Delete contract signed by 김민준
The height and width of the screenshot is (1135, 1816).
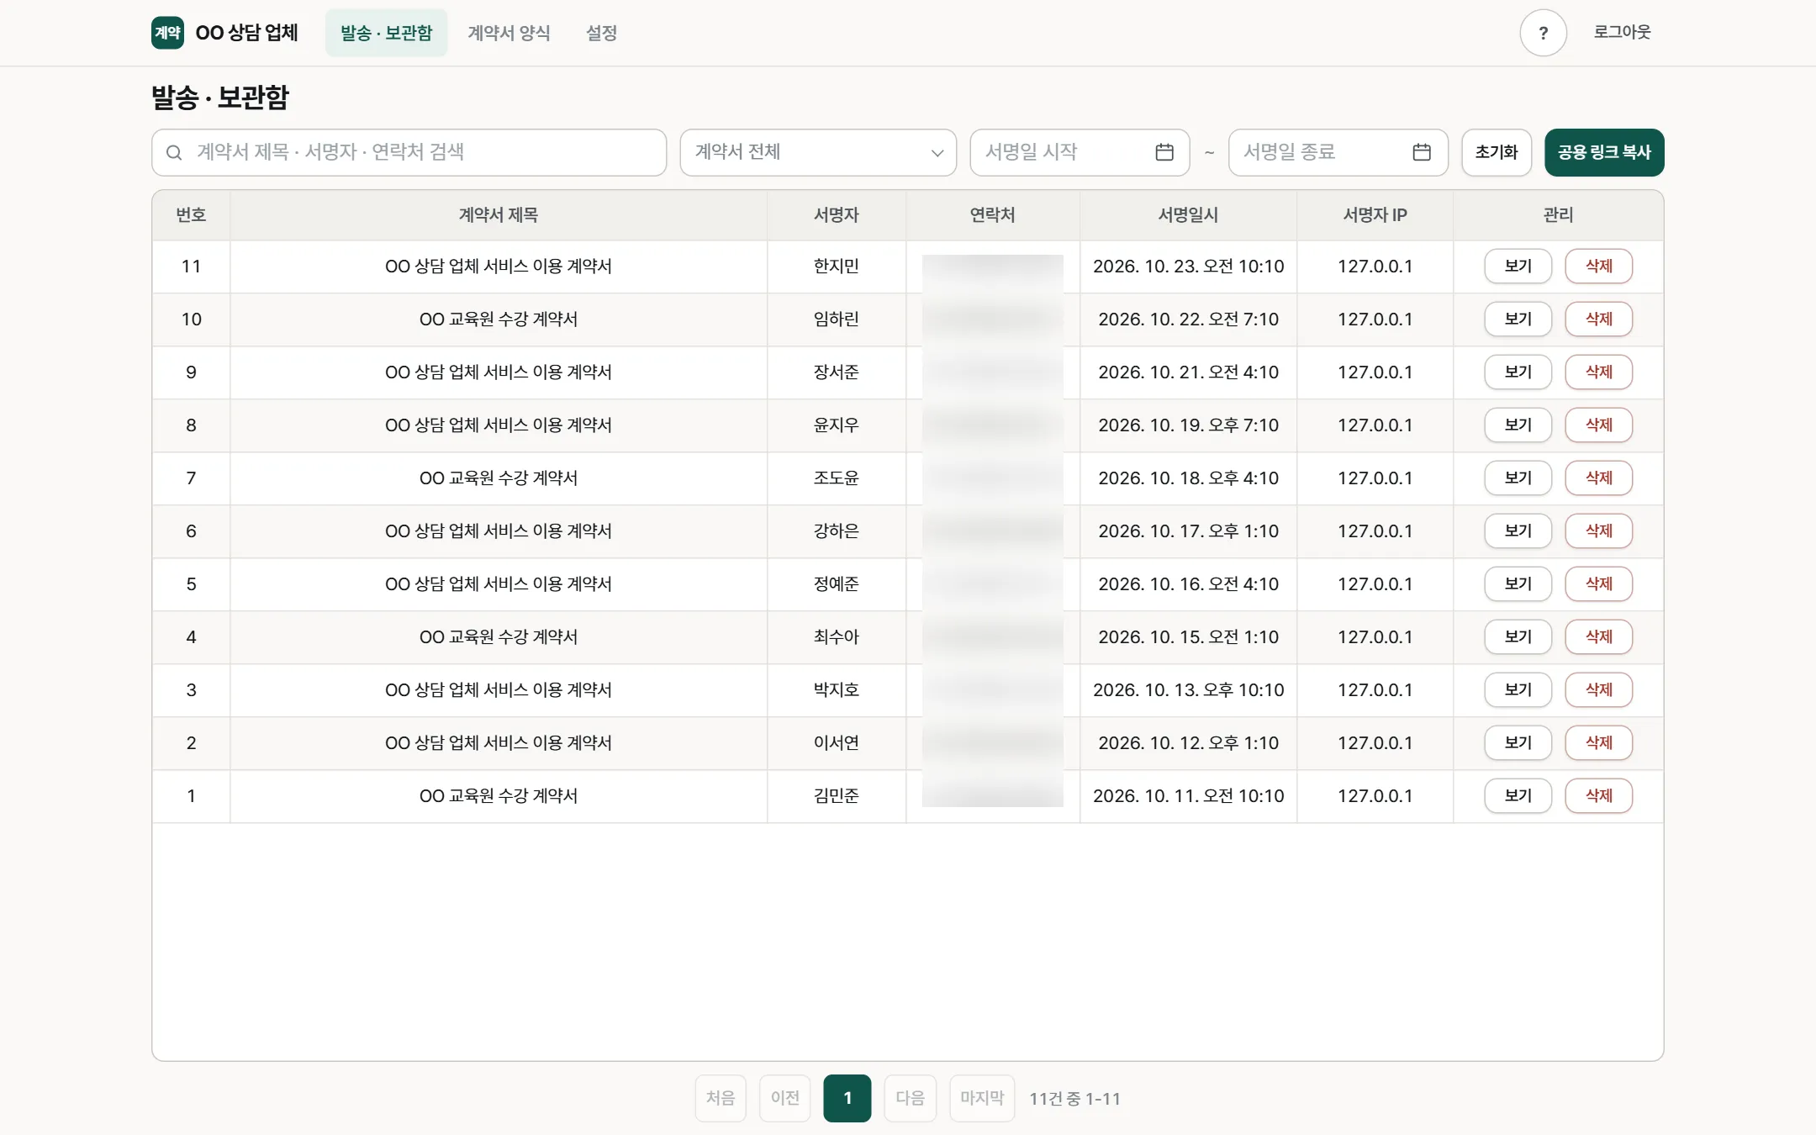[1598, 796]
